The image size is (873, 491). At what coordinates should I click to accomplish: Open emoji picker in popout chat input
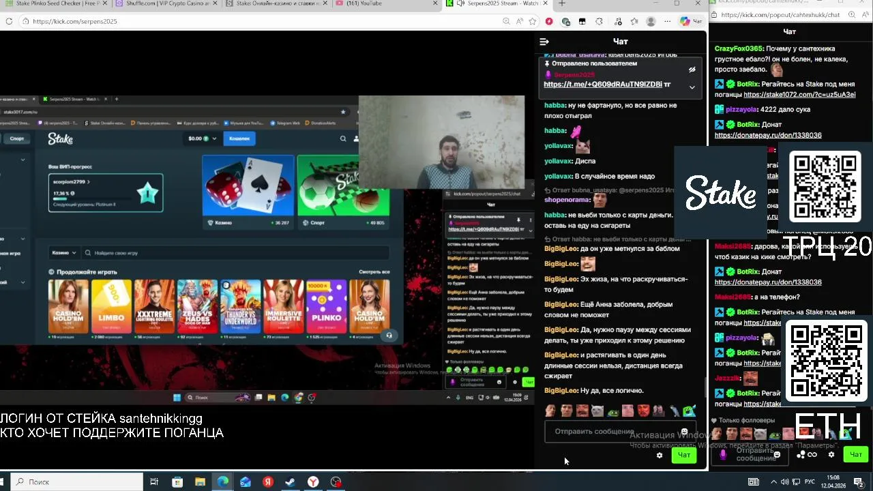click(777, 454)
